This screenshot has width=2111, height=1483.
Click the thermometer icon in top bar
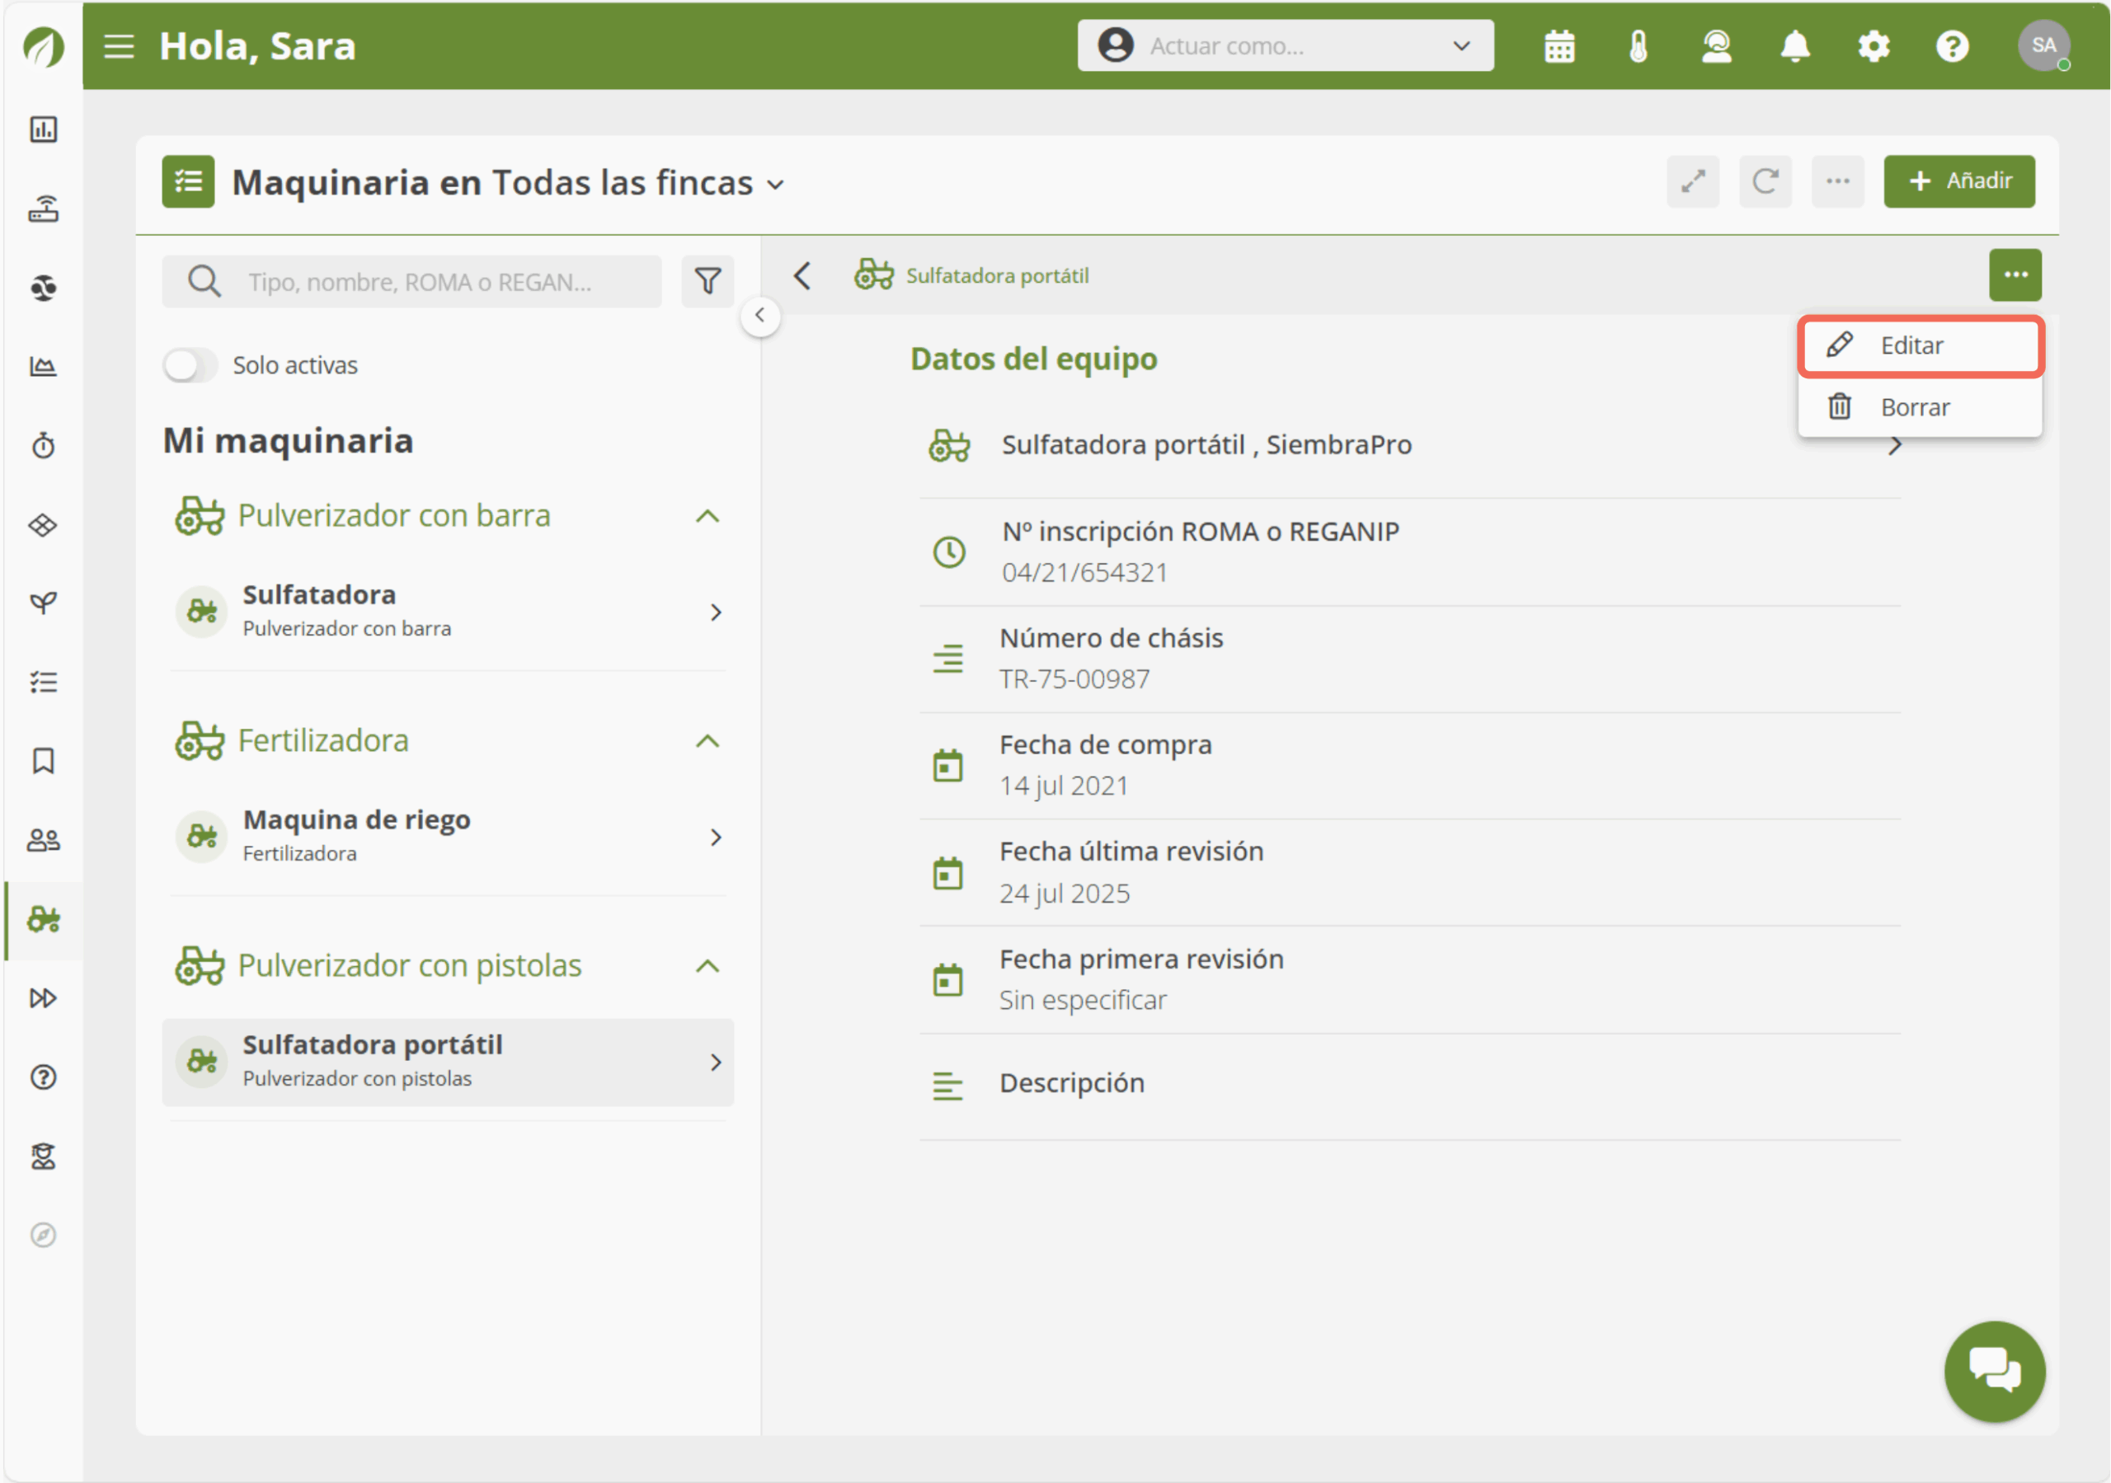coord(1638,46)
